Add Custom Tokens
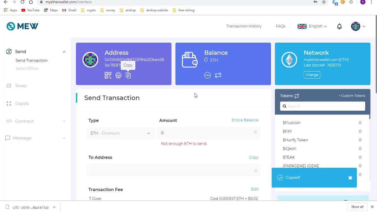Viewport: 377px width, 212px height. pos(352,96)
